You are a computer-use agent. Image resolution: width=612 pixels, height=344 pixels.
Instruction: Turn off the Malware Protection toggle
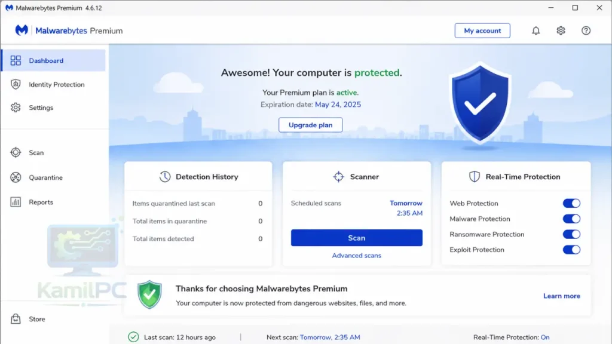[x=571, y=219]
